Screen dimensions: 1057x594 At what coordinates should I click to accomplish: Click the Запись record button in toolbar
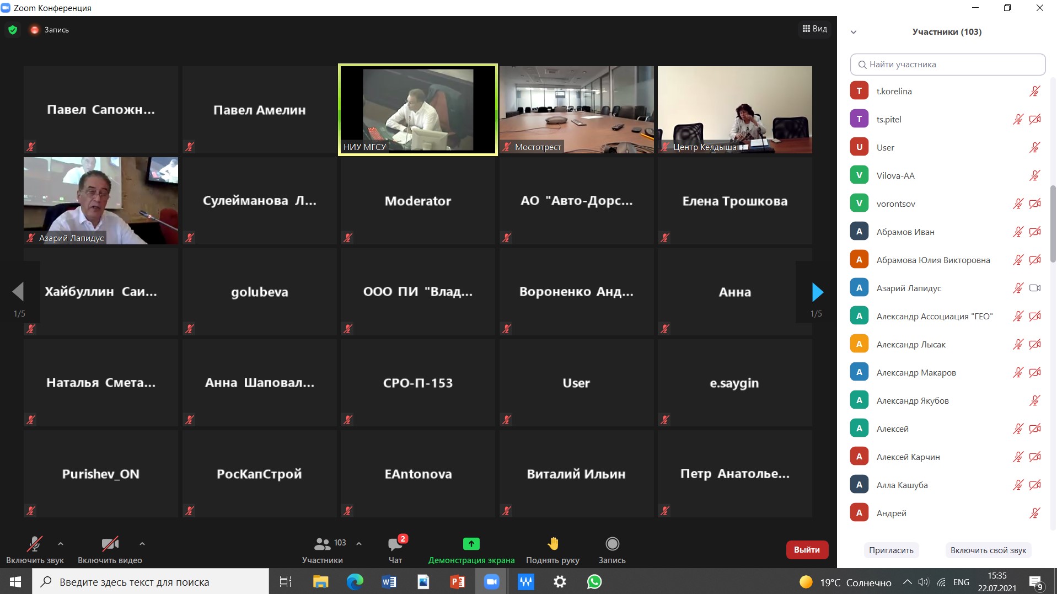pos(612,550)
